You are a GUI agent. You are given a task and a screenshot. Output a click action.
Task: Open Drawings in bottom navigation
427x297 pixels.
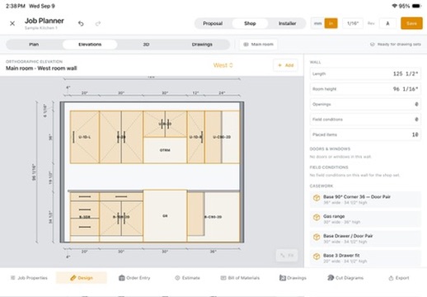293,278
